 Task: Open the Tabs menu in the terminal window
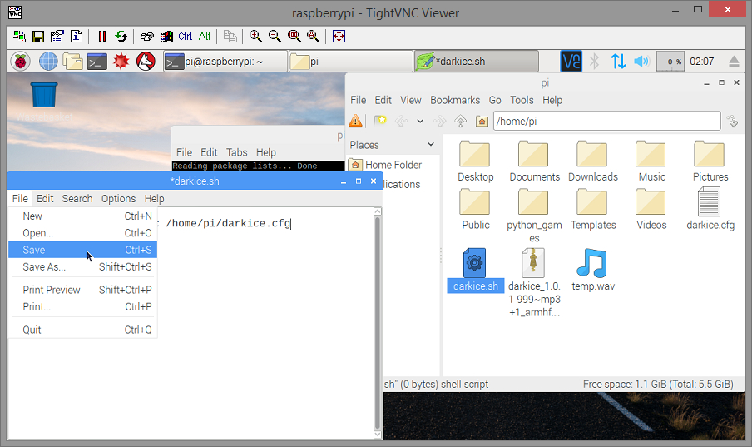pyautogui.click(x=237, y=152)
